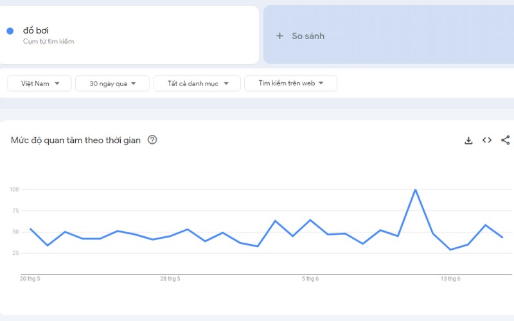Click the share icon for the chart
This screenshot has width=514, height=321.
click(505, 141)
